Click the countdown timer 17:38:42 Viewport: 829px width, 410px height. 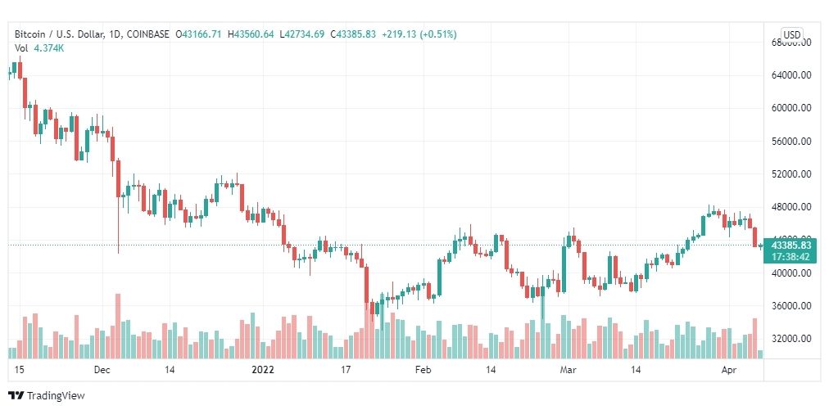[791, 256]
